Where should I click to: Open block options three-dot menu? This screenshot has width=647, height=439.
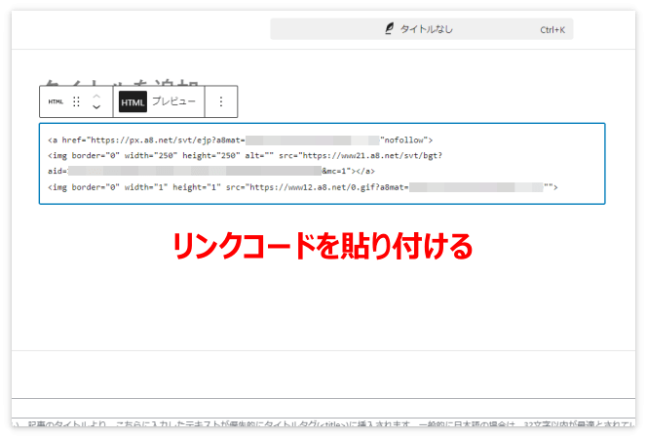(221, 101)
